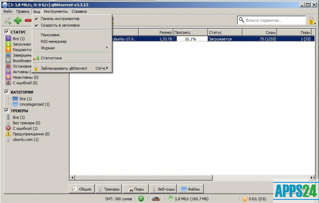The height and width of the screenshot is (203, 319).
Task: Select the ubuntu-17.0 torrent row
Action: point(192,39)
